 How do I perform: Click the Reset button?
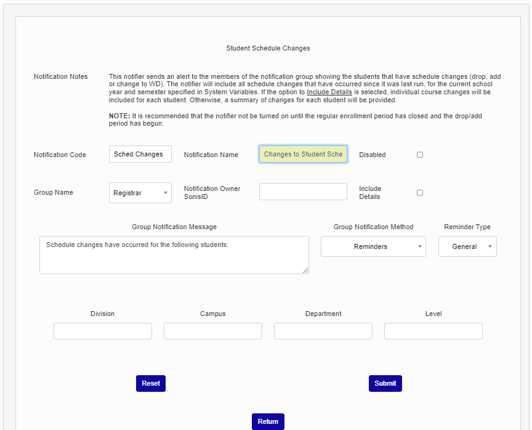tap(151, 384)
